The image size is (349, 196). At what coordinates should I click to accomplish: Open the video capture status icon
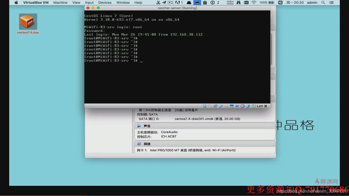[x=237, y=106]
